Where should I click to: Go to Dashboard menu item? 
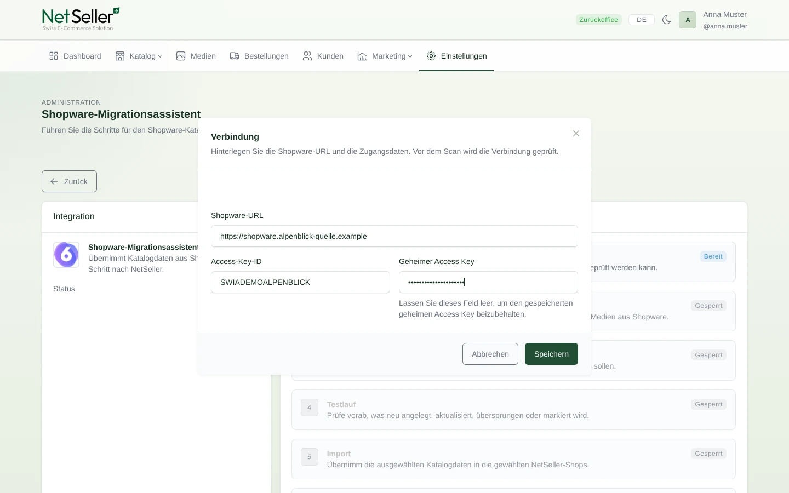click(x=75, y=56)
